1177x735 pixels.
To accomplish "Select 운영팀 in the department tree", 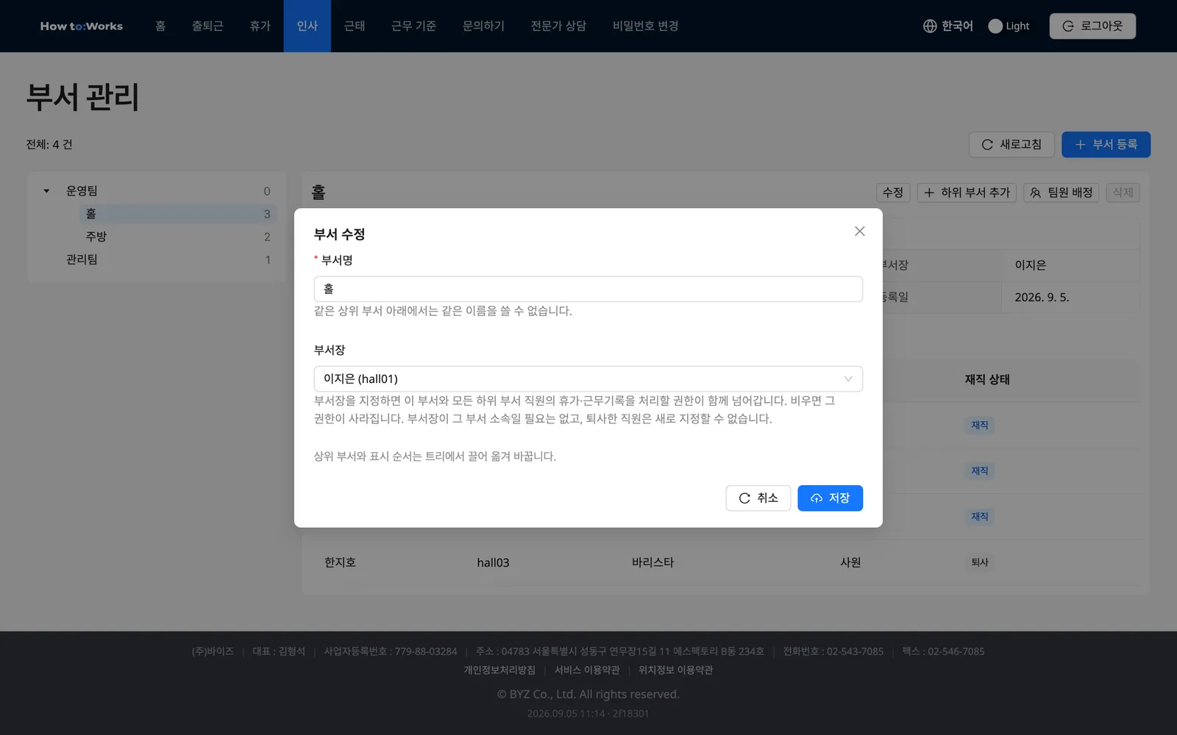I will (82, 191).
